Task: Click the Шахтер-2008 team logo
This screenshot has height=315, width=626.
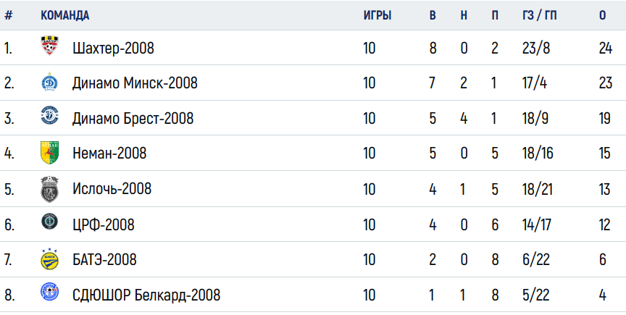Action: coord(50,46)
